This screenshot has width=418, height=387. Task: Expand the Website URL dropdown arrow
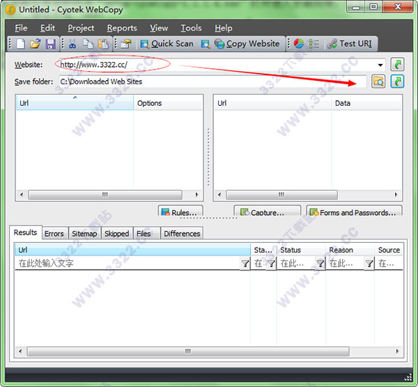coord(380,65)
